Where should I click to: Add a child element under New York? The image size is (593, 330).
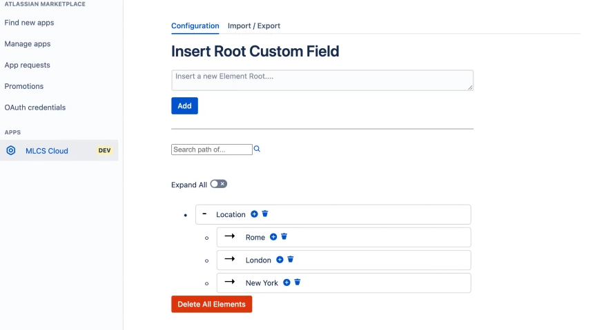(x=286, y=282)
